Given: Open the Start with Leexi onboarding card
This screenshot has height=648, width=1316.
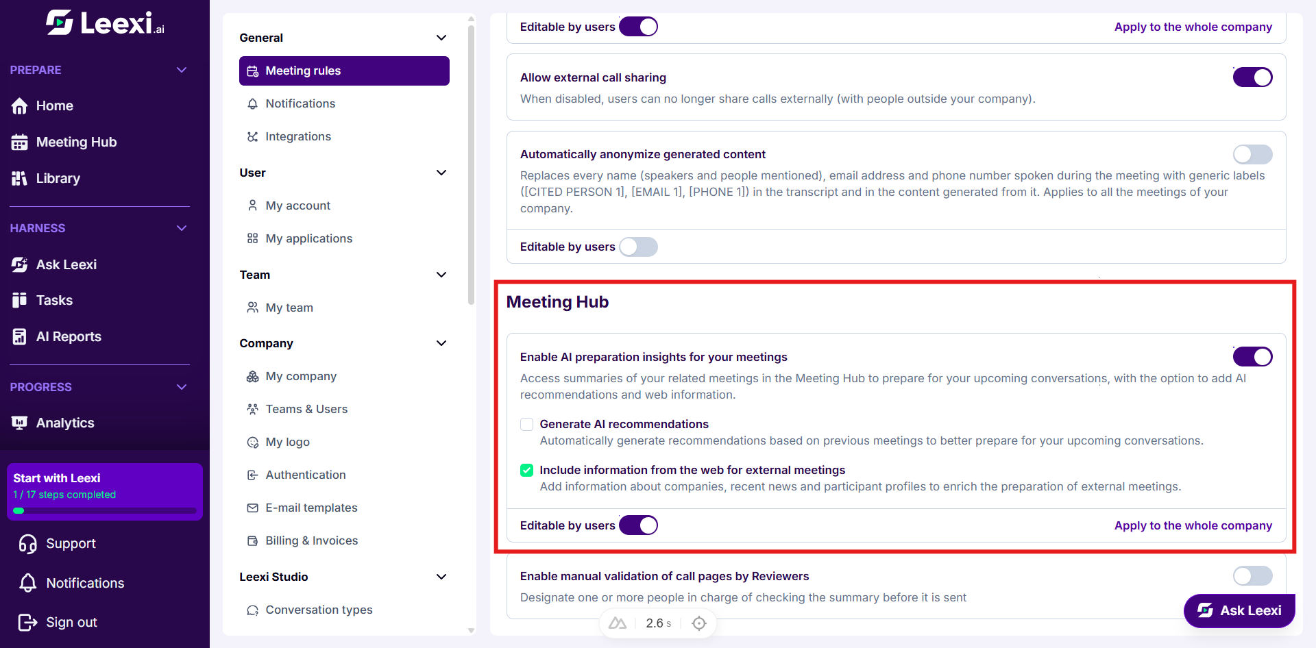Looking at the screenshot, I should point(105,492).
